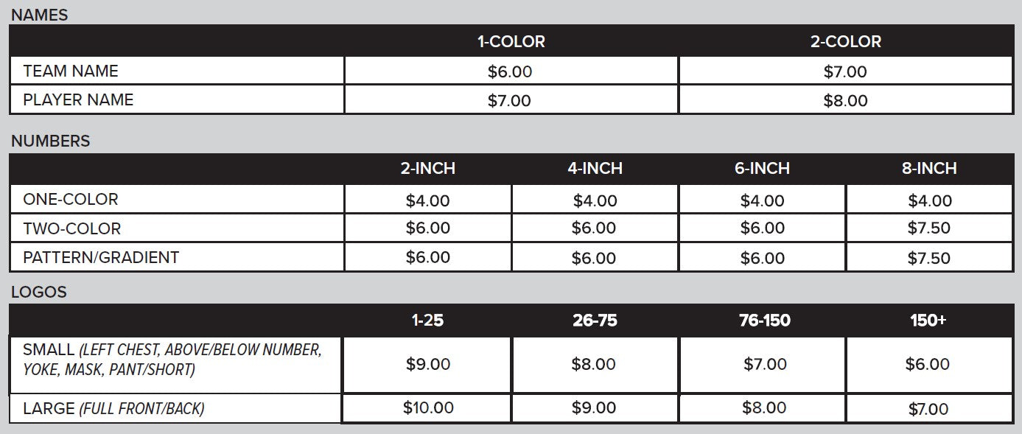The width and height of the screenshot is (1022, 434).
Task: Select the 2-COLOR column header in Names
Action: (845, 42)
